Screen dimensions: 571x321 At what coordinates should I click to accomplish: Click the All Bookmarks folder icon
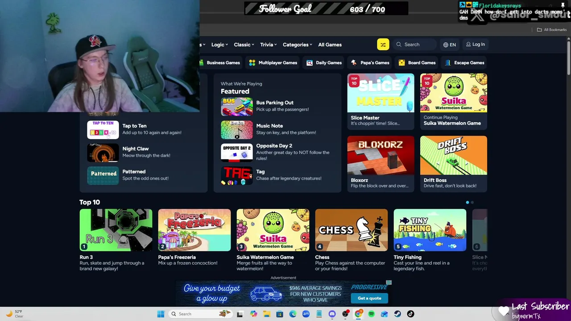click(x=539, y=30)
